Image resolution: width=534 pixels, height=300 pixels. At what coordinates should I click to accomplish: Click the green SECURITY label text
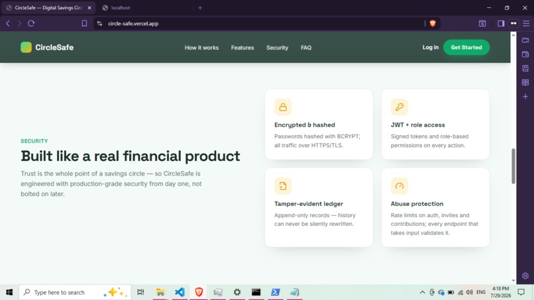coord(34,141)
